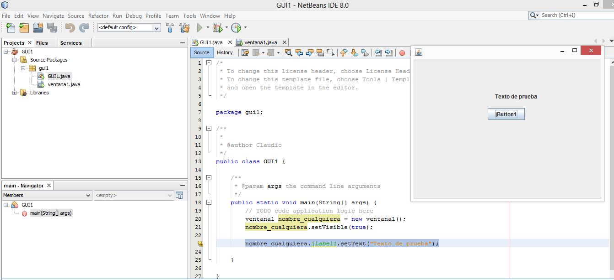The width and height of the screenshot is (614, 280).
Task: Click the Search (Ctrl+I) field
Action: (x=571, y=15)
